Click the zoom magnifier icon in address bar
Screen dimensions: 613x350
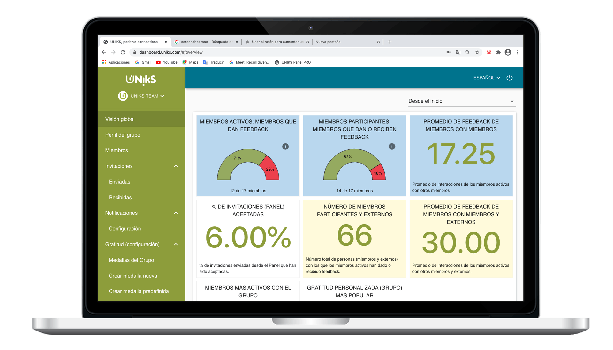467,52
